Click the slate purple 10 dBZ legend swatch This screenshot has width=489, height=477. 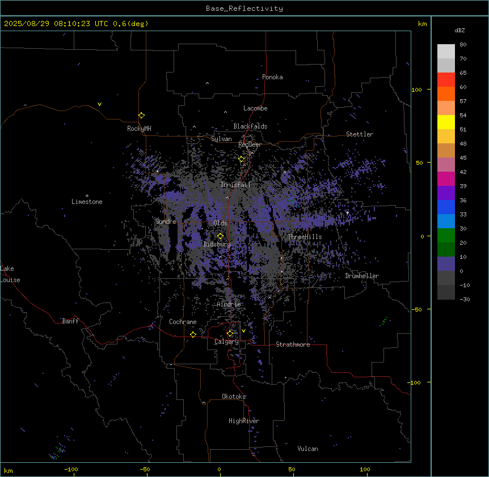(x=446, y=264)
